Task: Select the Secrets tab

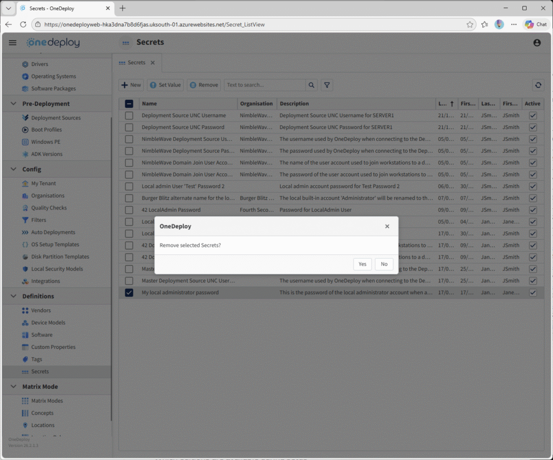Action: pyautogui.click(x=137, y=63)
